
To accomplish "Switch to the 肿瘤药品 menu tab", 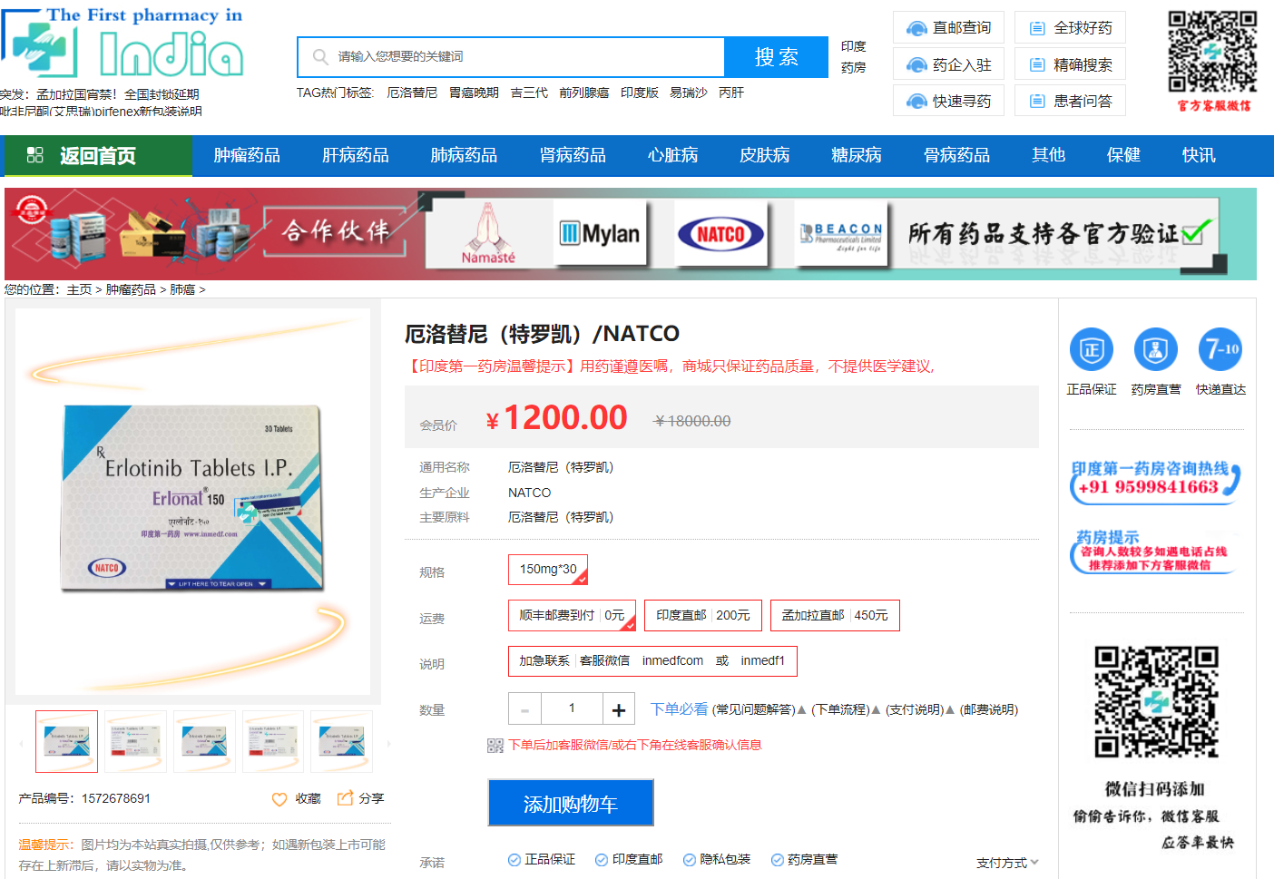I will point(246,155).
